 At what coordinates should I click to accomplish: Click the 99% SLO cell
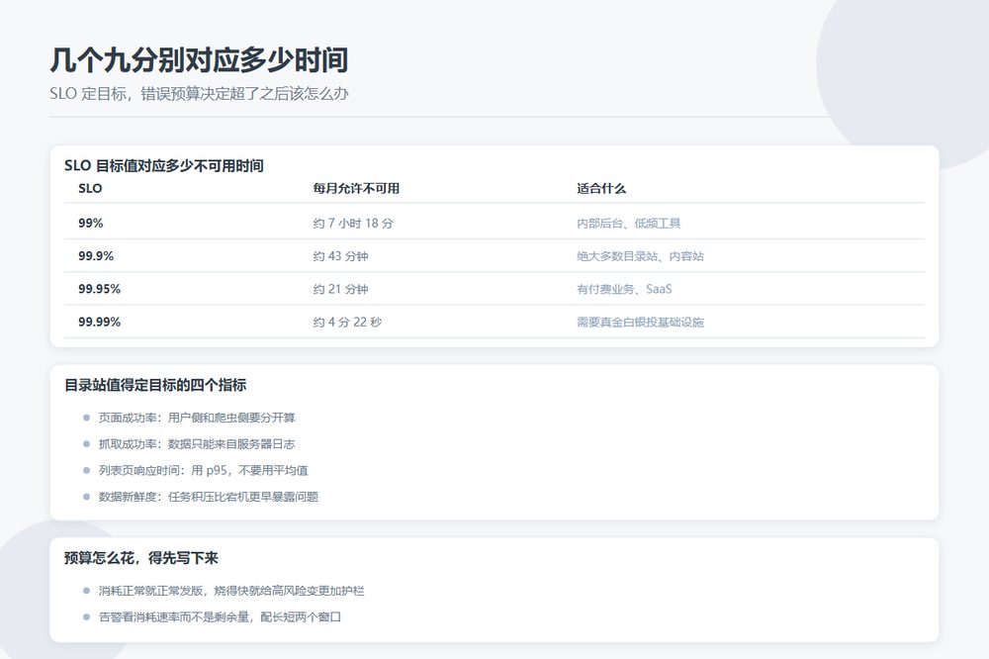click(x=91, y=223)
